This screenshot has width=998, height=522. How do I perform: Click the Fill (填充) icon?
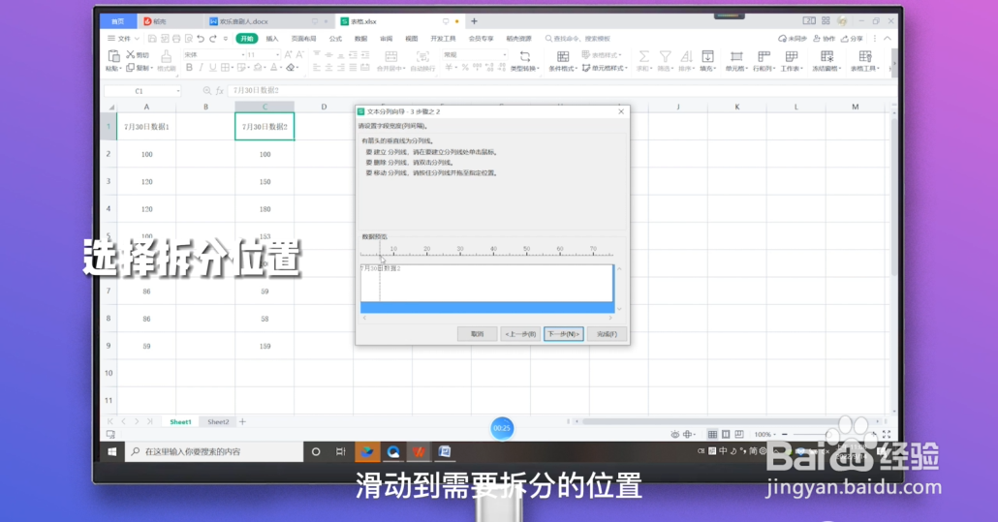707,56
